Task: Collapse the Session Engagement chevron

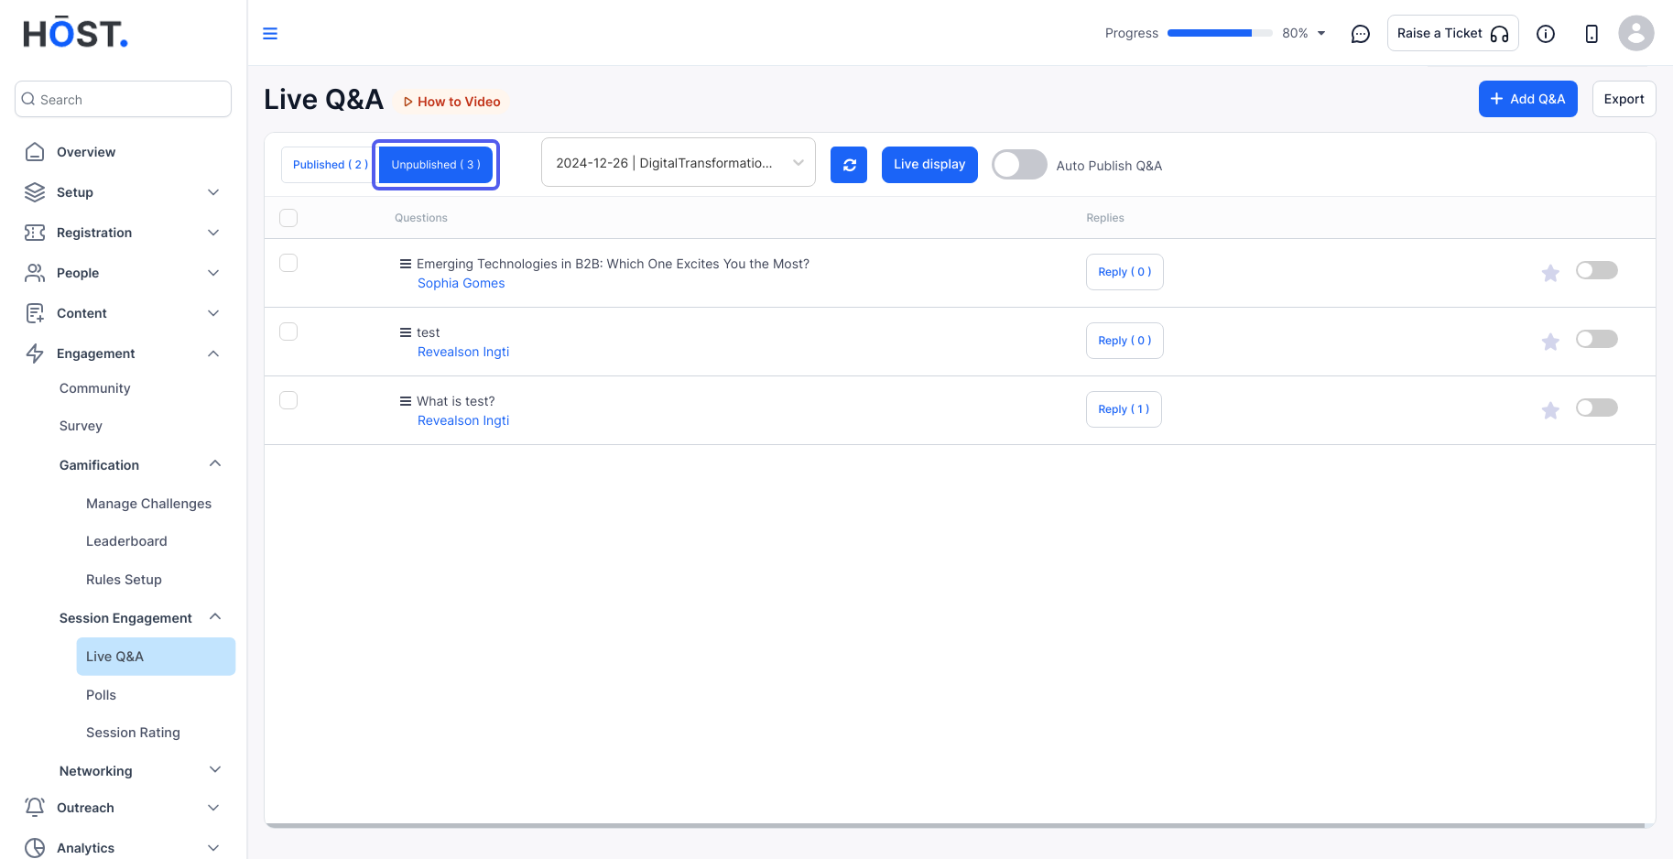Action: tap(215, 616)
